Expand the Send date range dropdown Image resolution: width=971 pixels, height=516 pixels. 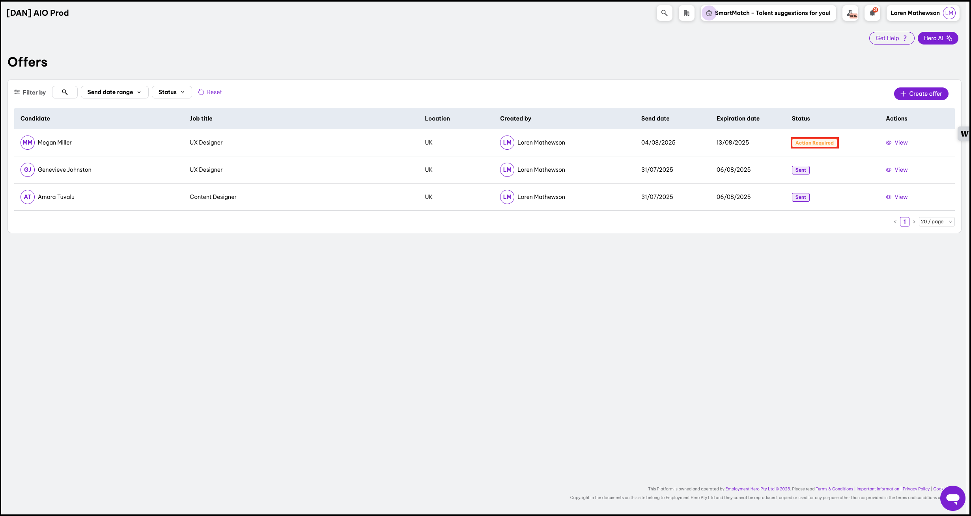click(114, 92)
